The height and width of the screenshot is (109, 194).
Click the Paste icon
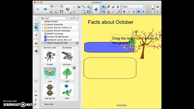pos(74,7)
